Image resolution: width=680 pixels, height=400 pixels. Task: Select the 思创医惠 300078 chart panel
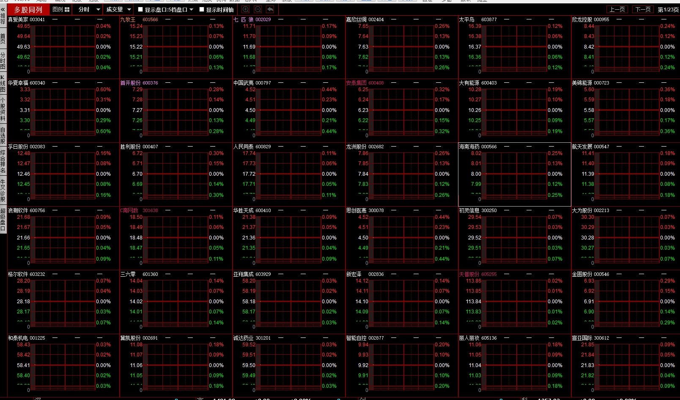coord(402,238)
